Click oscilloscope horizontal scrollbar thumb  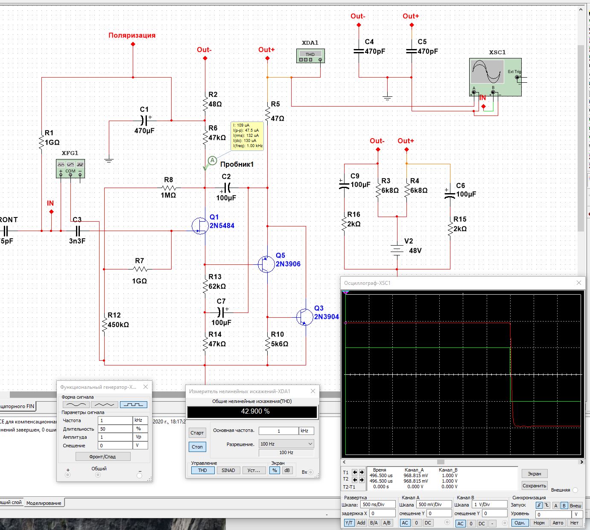pyautogui.click(x=441, y=462)
